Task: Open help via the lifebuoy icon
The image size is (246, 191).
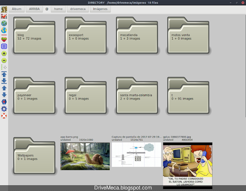Action: [x=4, y=116]
